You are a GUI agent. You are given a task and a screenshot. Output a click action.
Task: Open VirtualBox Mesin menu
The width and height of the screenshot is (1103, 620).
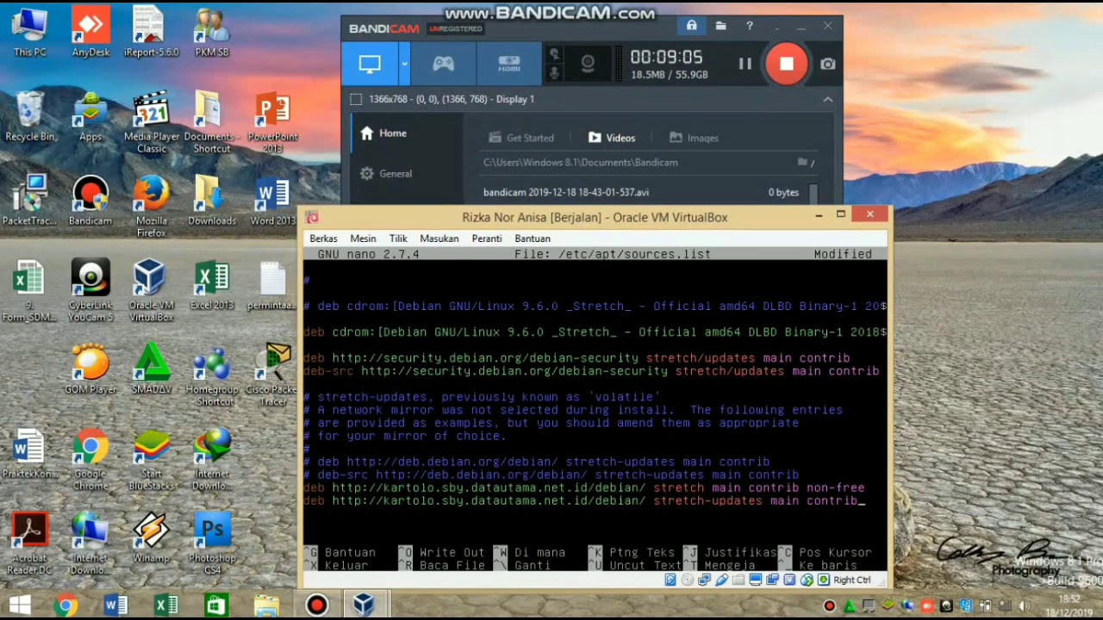click(x=363, y=239)
